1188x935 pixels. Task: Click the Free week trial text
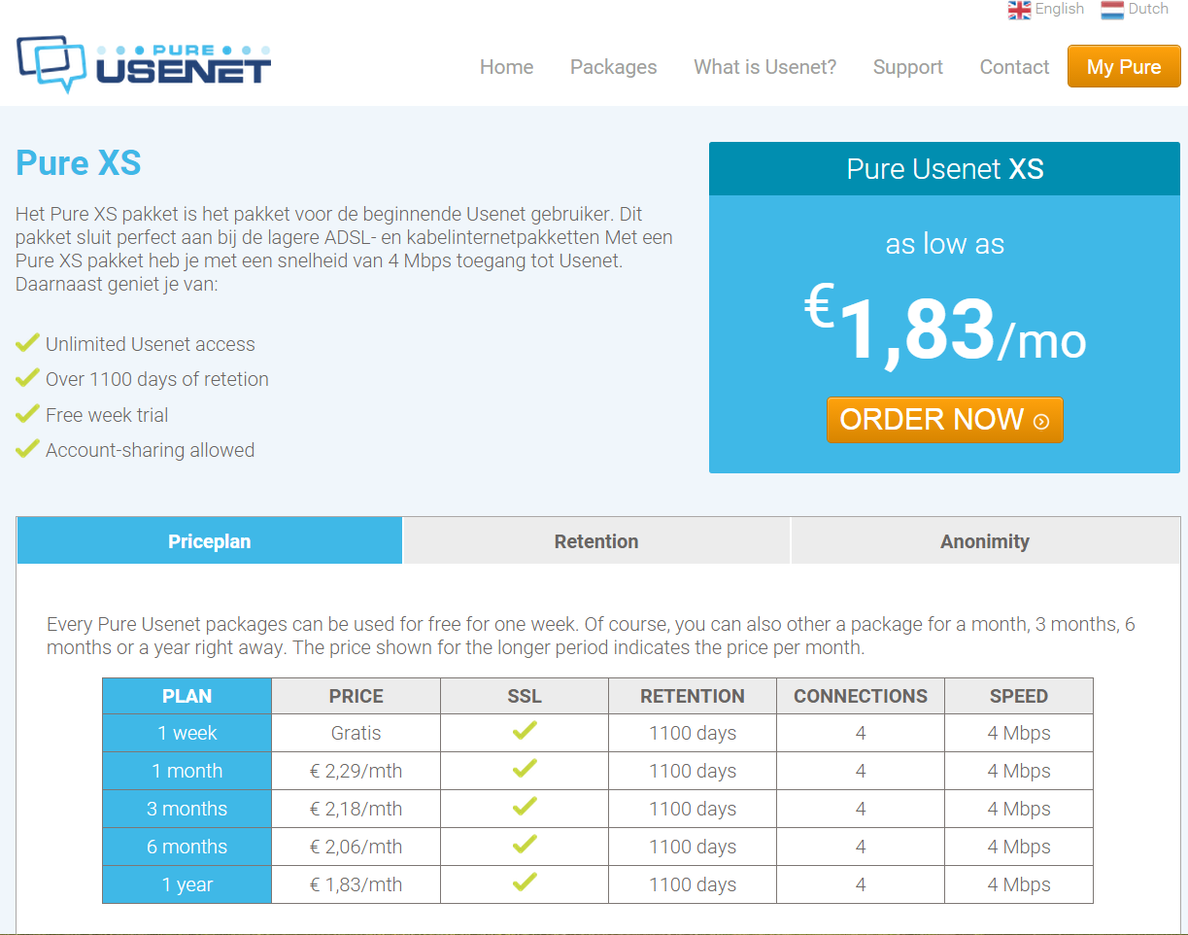(107, 415)
